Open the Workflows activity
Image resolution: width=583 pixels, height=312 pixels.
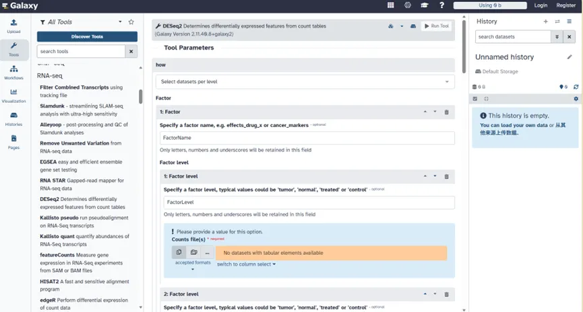click(x=13, y=73)
